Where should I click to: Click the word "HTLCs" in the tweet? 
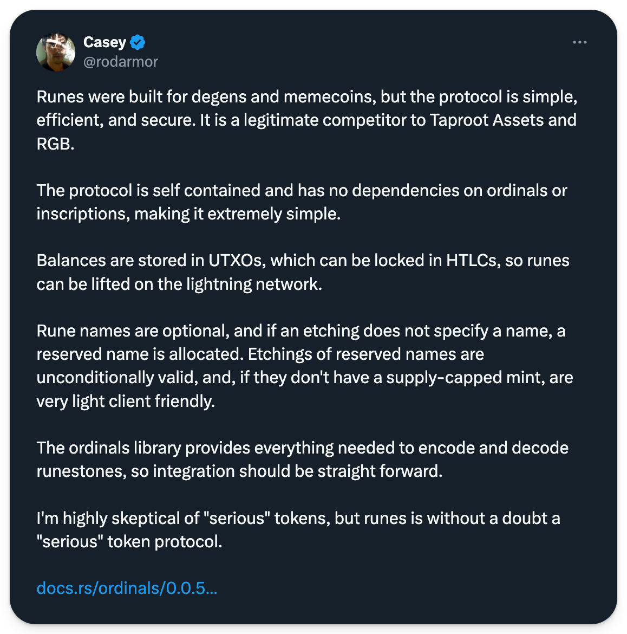click(472, 261)
